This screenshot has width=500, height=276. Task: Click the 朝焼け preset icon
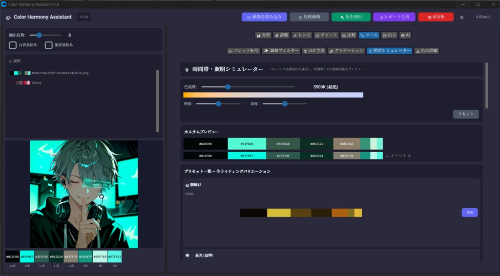pyautogui.click(x=187, y=185)
